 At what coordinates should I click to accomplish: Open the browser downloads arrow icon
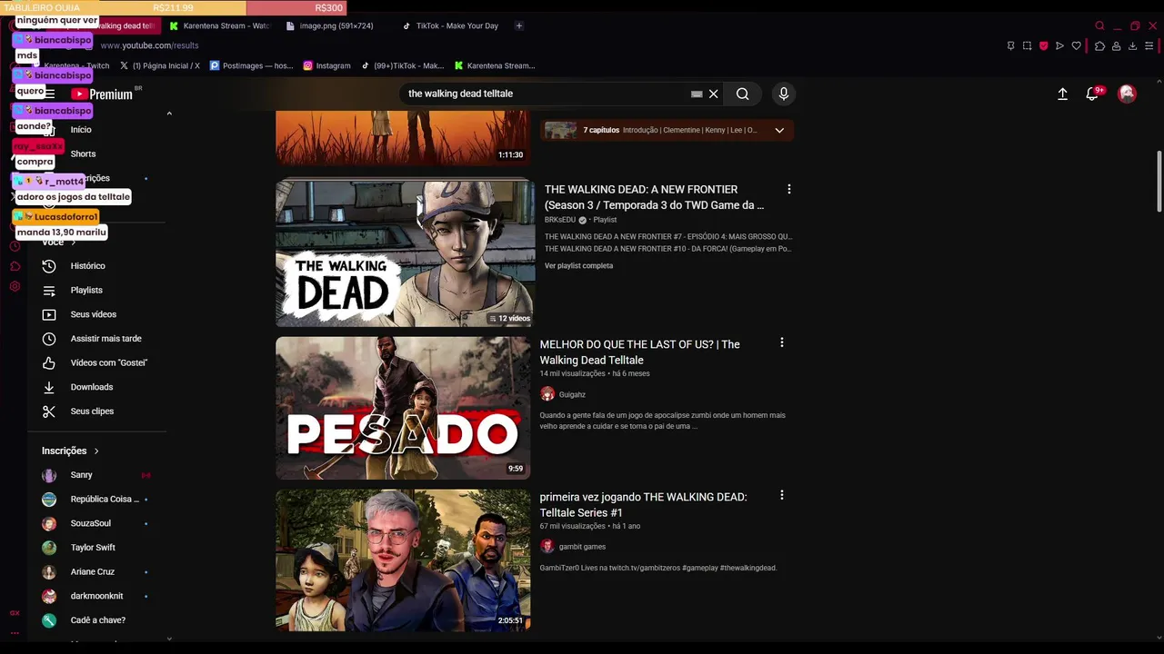coord(1133,45)
